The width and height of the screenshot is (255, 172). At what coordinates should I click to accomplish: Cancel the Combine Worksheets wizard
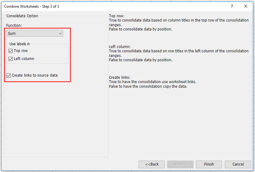[238, 164]
